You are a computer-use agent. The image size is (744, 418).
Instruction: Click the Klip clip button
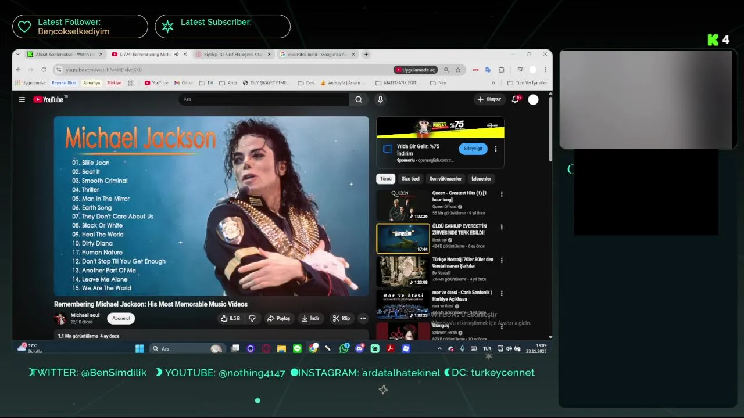click(341, 318)
